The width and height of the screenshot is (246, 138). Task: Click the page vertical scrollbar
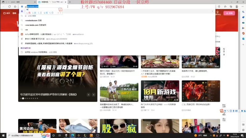click(239, 71)
